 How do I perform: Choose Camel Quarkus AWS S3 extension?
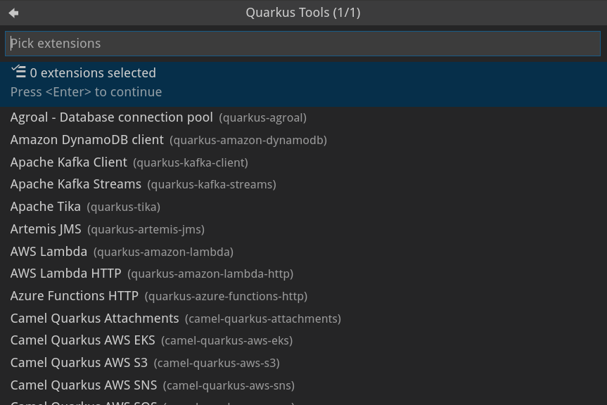click(79, 363)
